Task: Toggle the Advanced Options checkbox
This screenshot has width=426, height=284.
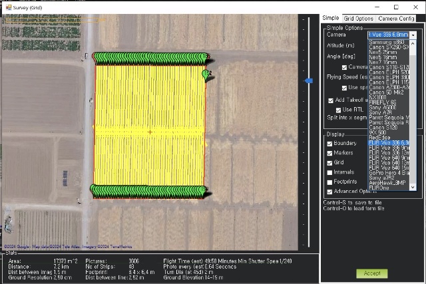Action: click(329, 191)
